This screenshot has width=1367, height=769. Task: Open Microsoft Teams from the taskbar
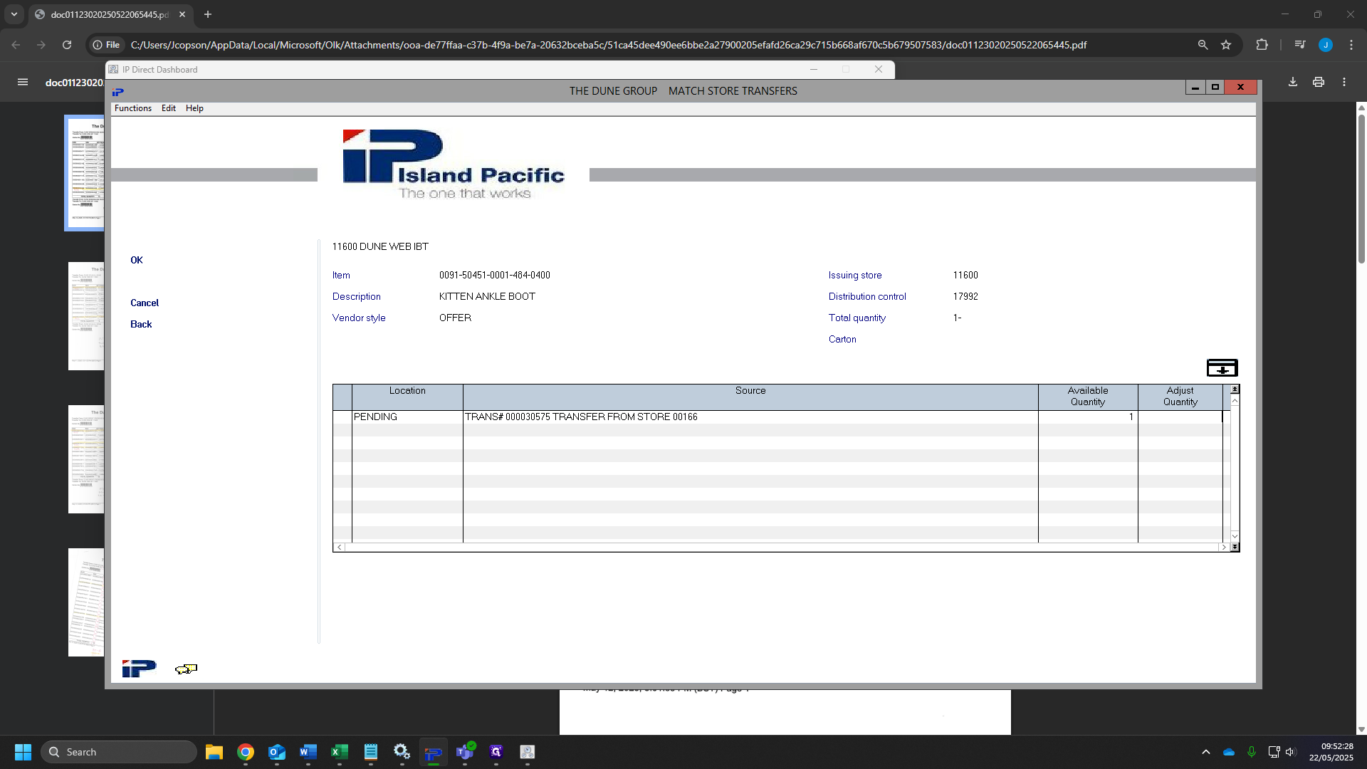(465, 752)
